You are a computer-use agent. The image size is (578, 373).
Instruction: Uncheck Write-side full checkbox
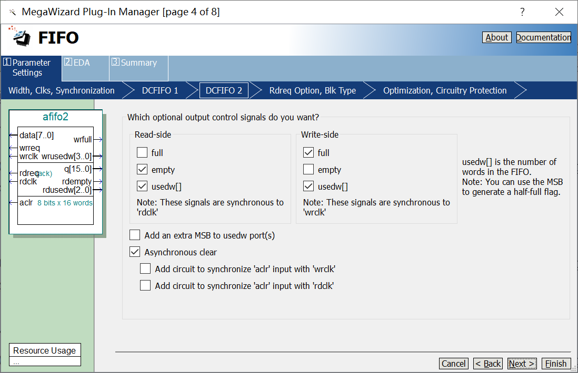pos(308,152)
